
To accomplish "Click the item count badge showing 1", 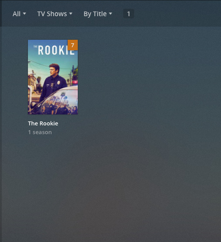I will click(x=128, y=14).
